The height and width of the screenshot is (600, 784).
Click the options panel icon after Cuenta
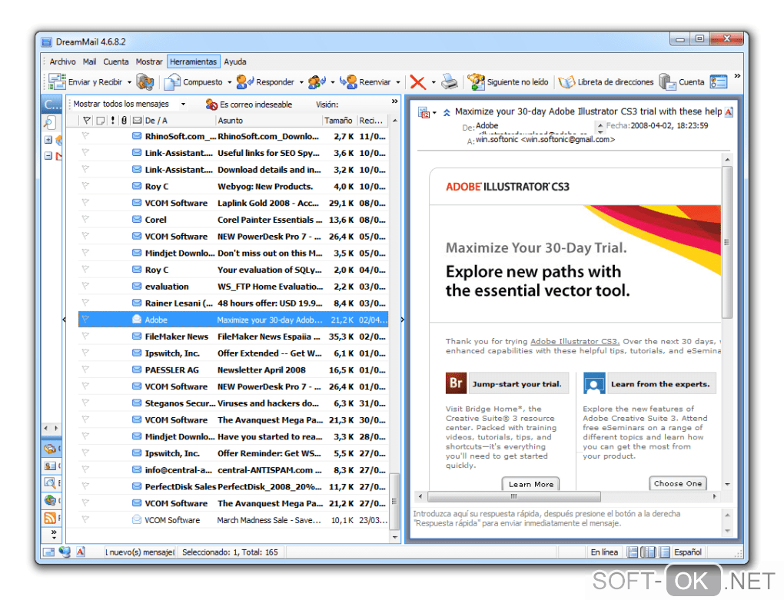coord(719,82)
